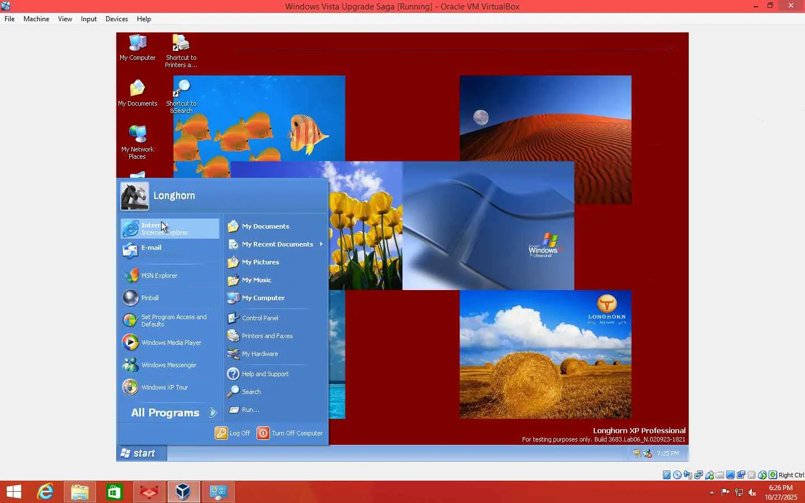Click the Right Ctrl host key label
Image resolution: width=805 pixels, height=503 pixels.
[x=791, y=475]
